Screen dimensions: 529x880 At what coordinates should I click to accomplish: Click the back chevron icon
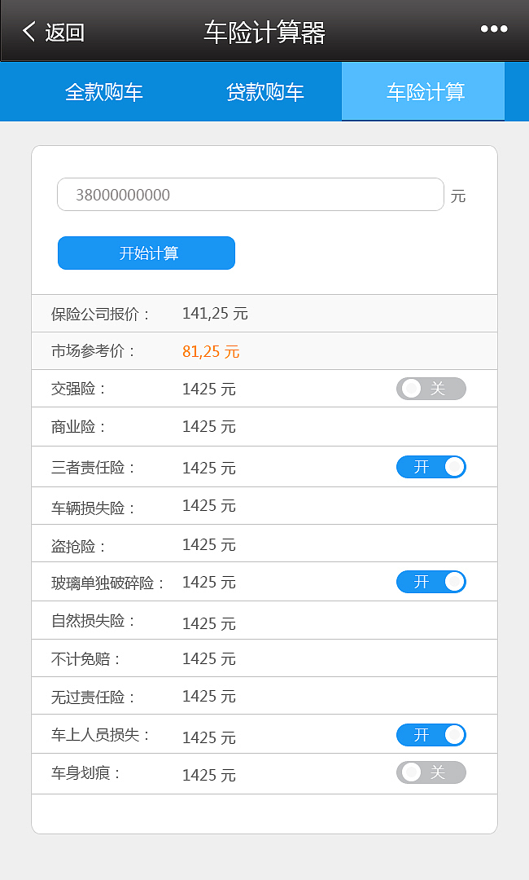tap(27, 29)
